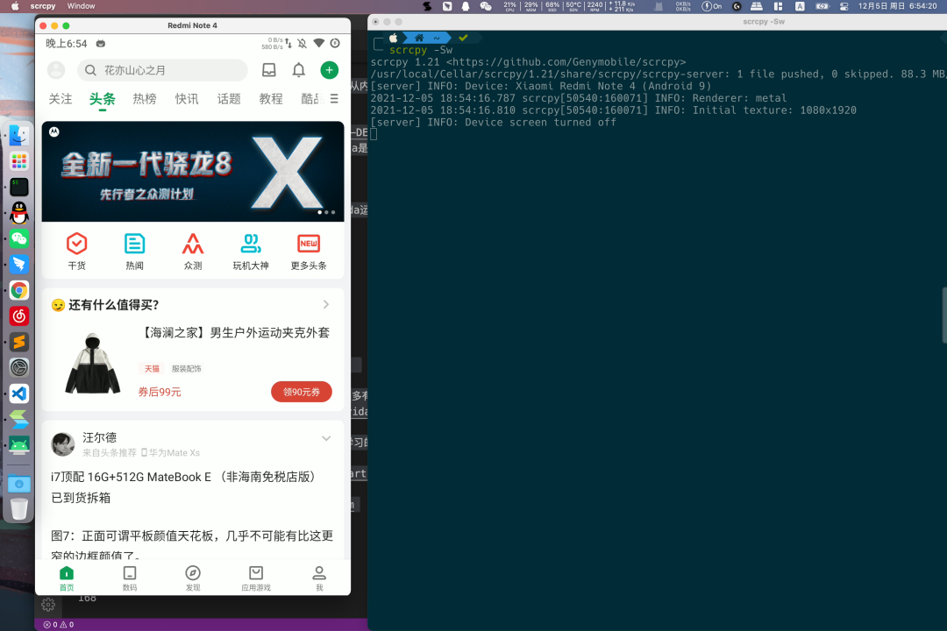The width and height of the screenshot is (947, 631).
Task: Open the i7顶配 MateBook E post title
Action: [x=183, y=487]
